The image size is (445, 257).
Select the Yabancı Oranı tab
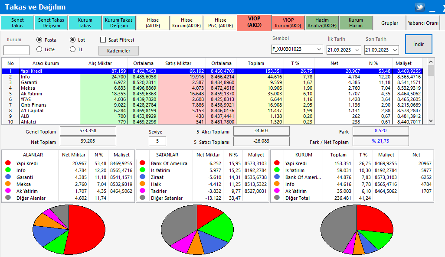pos(423,23)
